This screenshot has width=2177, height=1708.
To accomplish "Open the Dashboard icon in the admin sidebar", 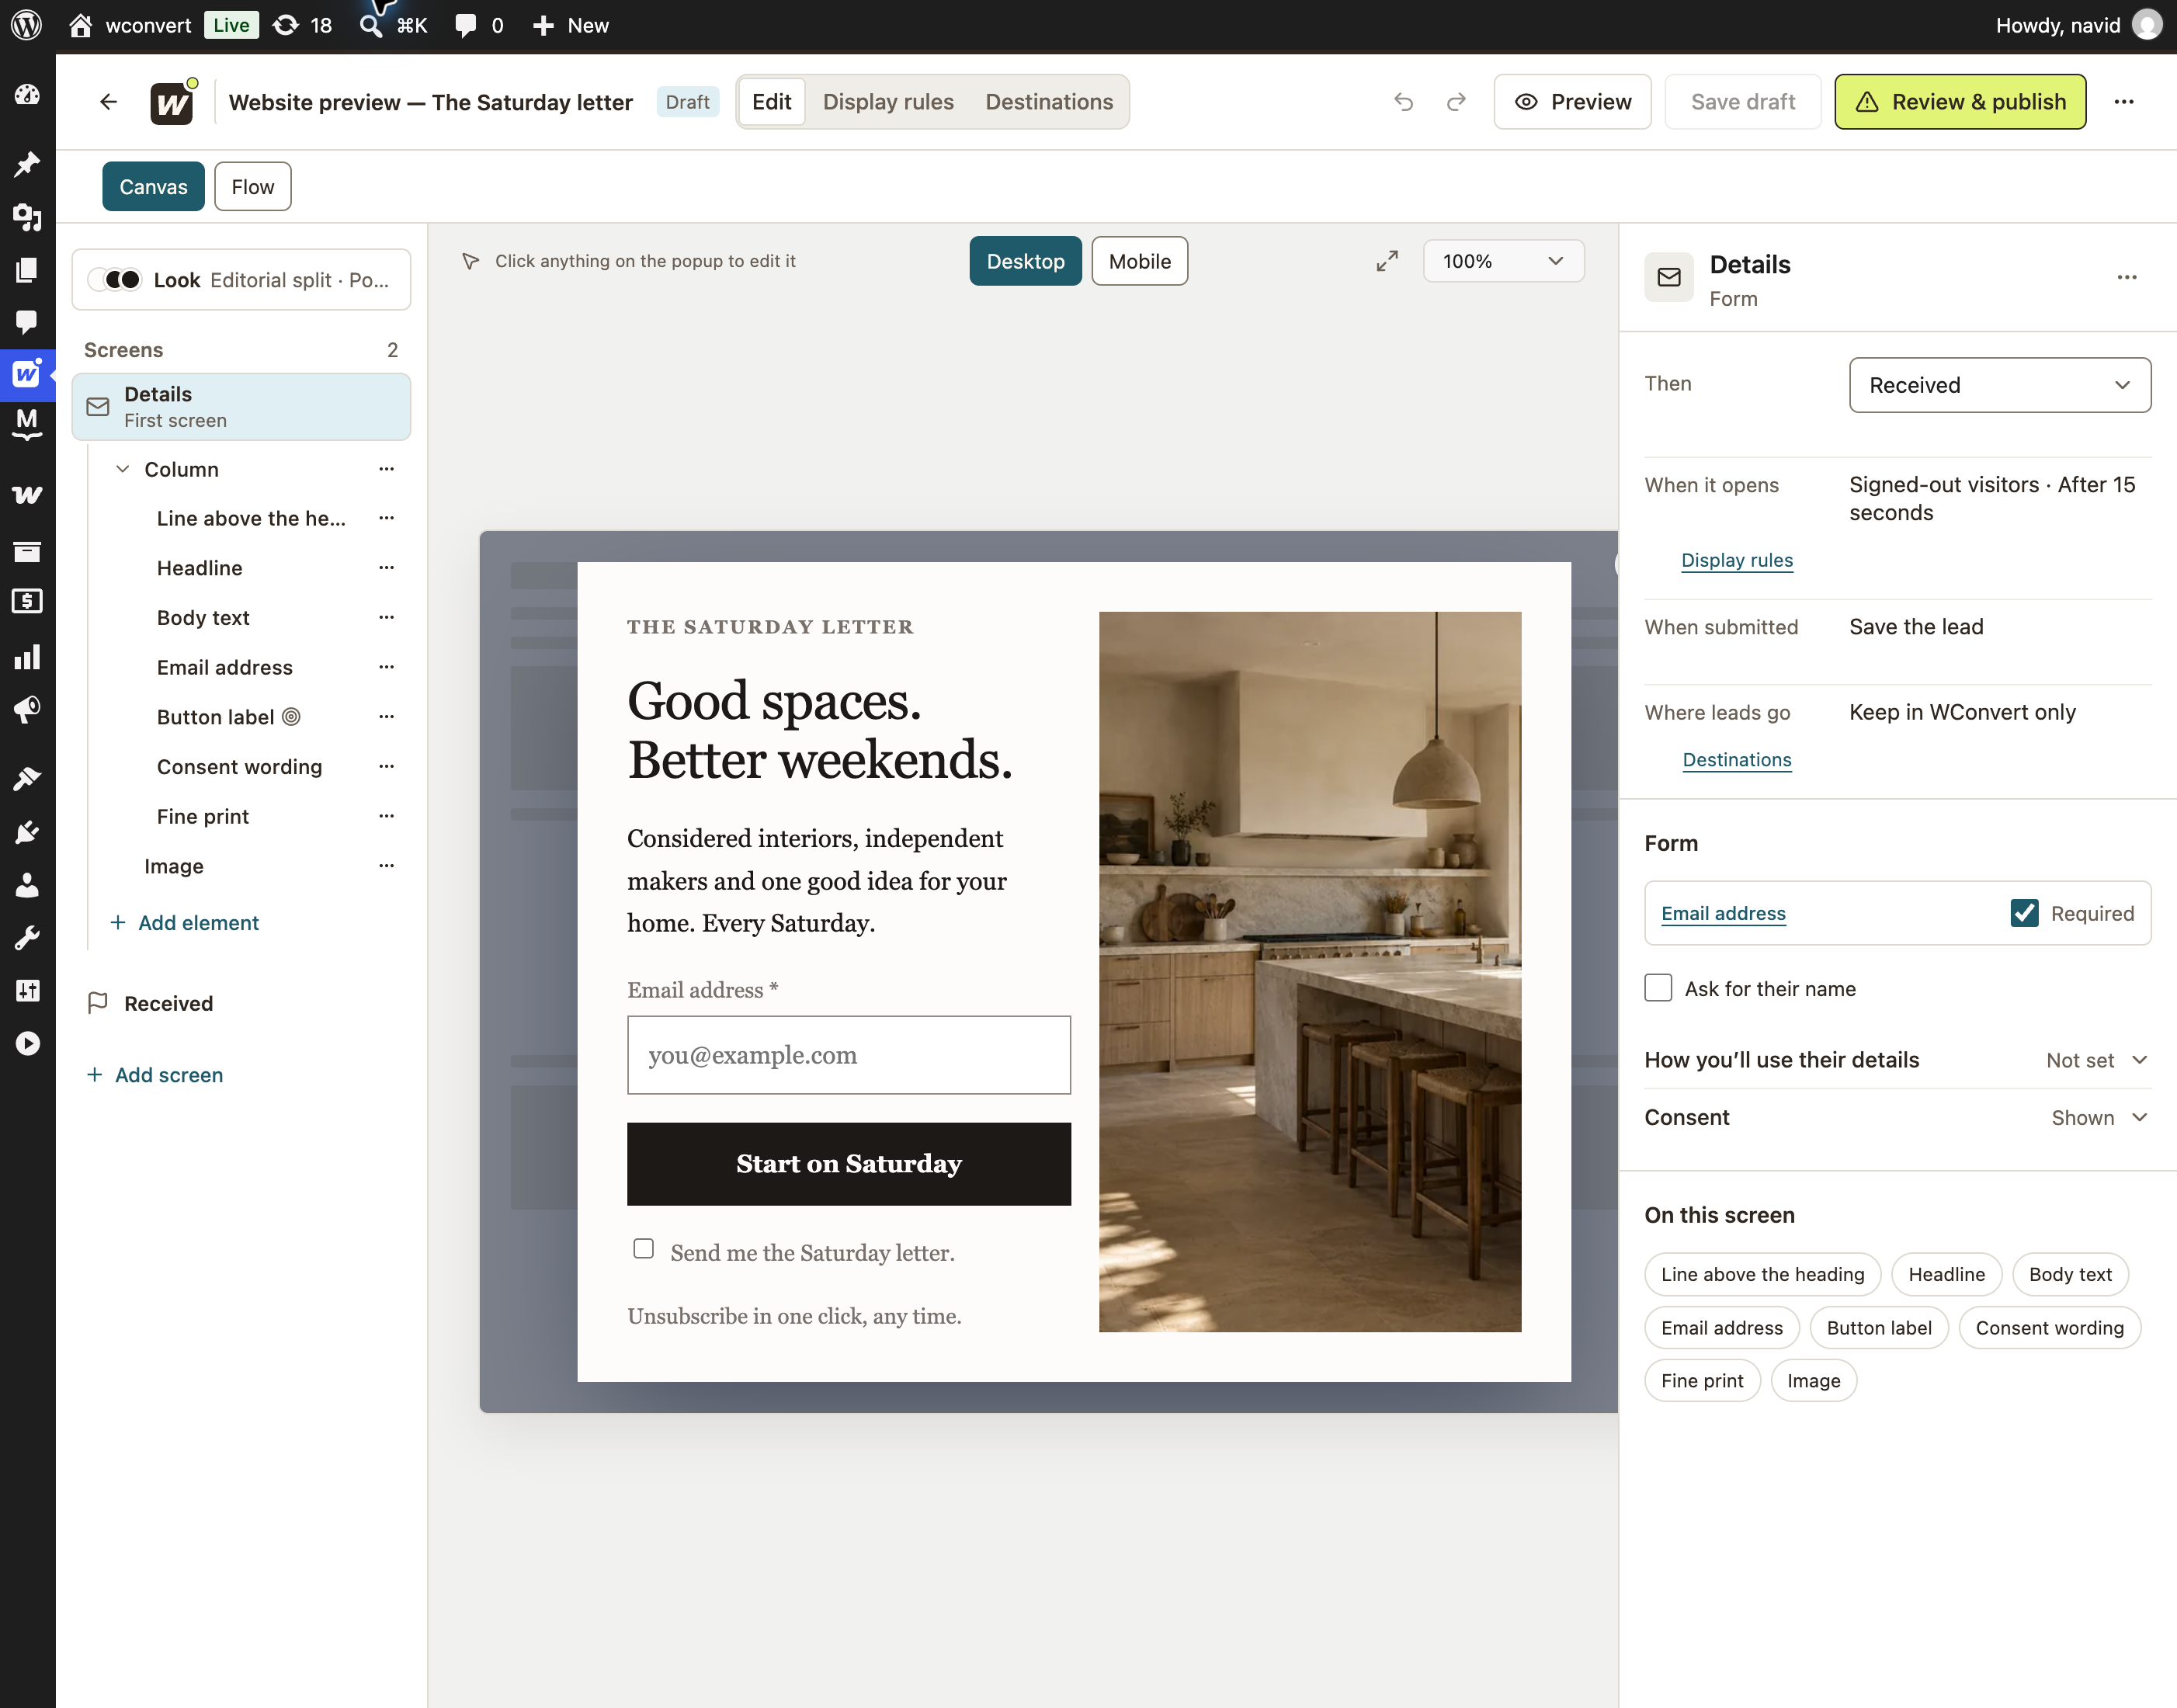I will point(27,95).
